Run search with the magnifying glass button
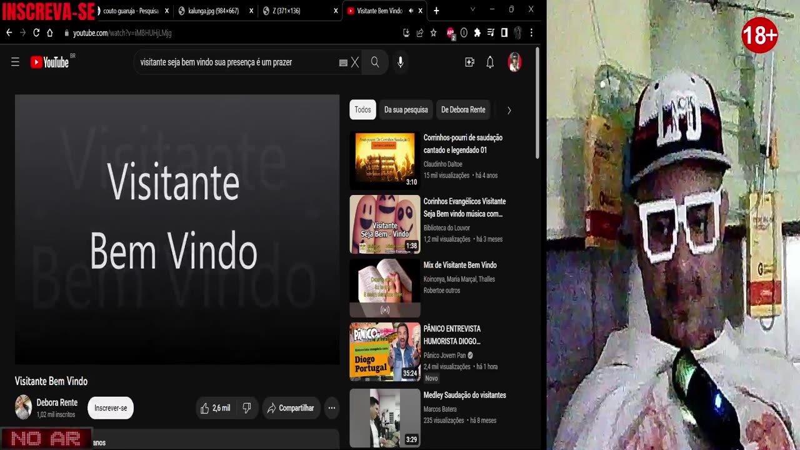Screen dimensions: 800x450 pyautogui.click(x=375, y=62)
